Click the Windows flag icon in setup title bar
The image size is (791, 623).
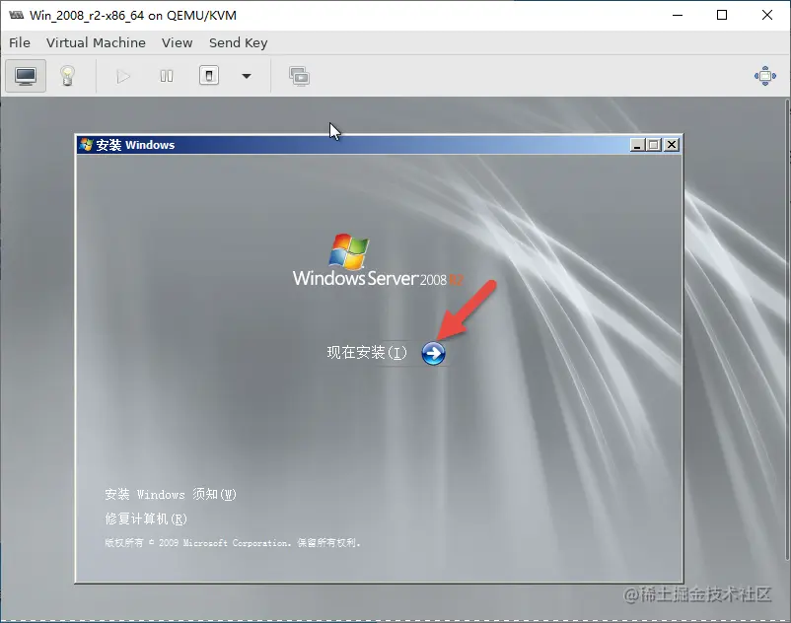pos(86,145)
